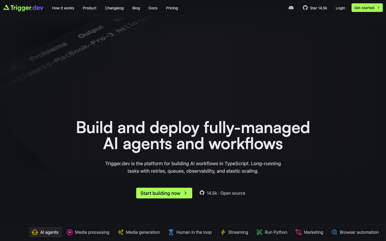The image size is (386, 241).
Task: Click the Browser automation magnifier icon
Action: 335,232
